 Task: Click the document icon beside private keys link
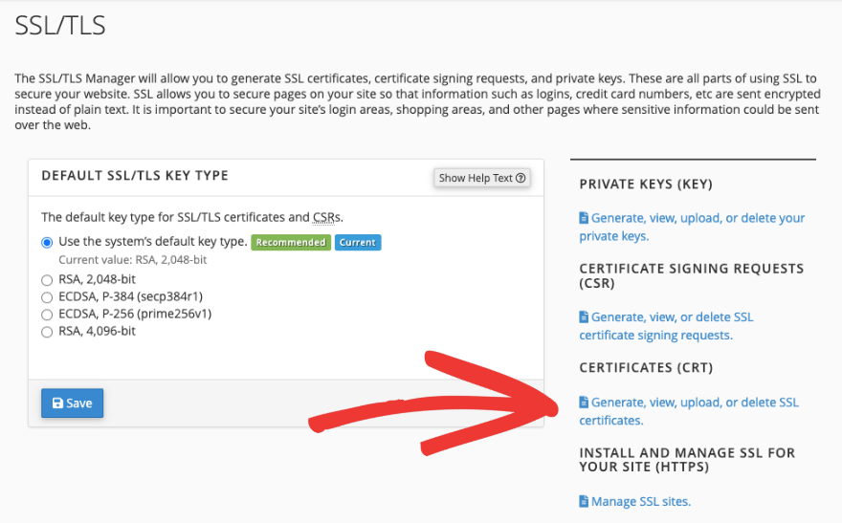click(584, 218)
